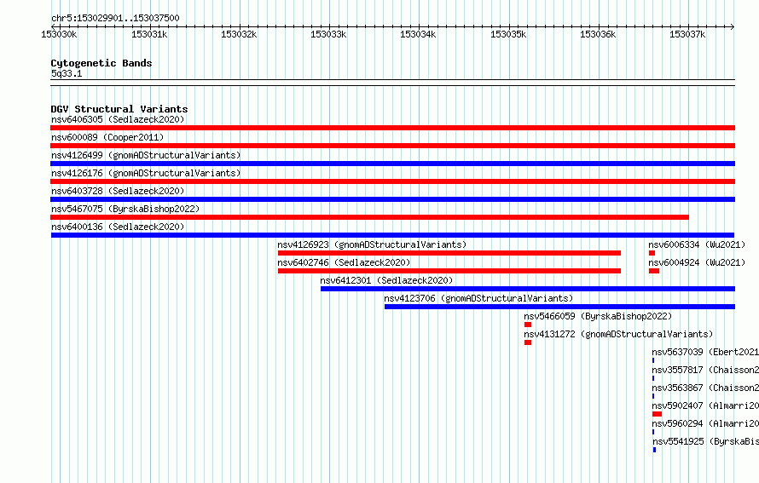
Task: Open the nsv5960294 Almarri label
Action: tap(705, 423)
